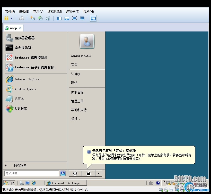Image resolution: width=211 pixels, height=194 pixels.
Task: Open the 查看(V) menu
Action: (x=38, y=12)
